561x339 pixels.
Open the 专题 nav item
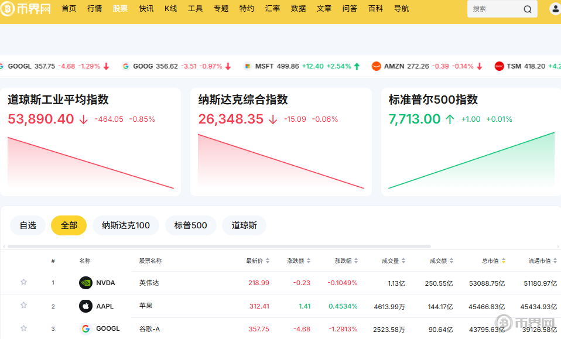point(221,9)
